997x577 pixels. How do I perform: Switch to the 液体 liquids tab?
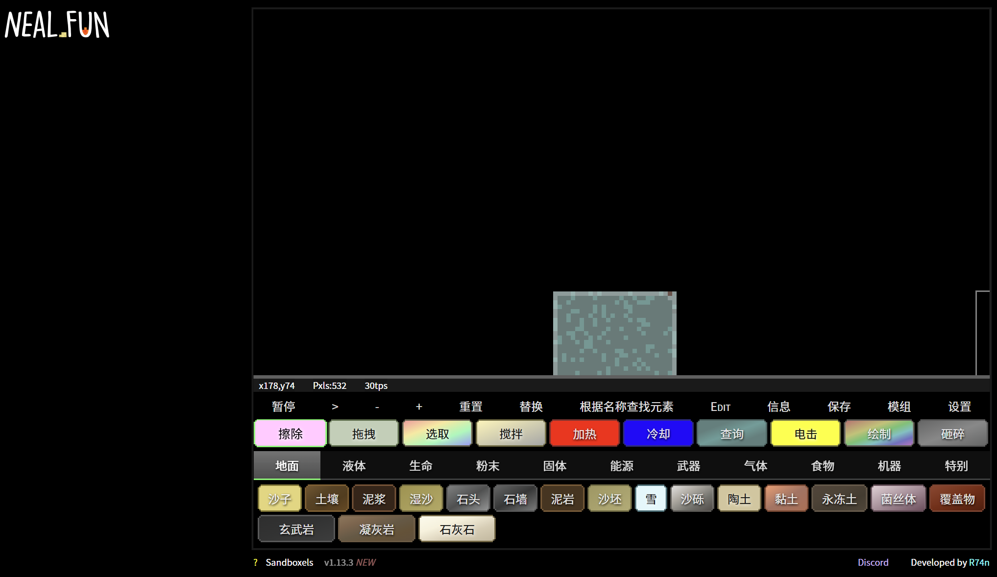[354, 466]
